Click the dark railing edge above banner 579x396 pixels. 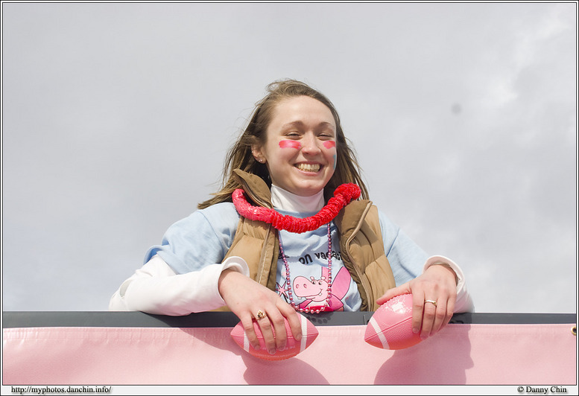tap(112, 319)
